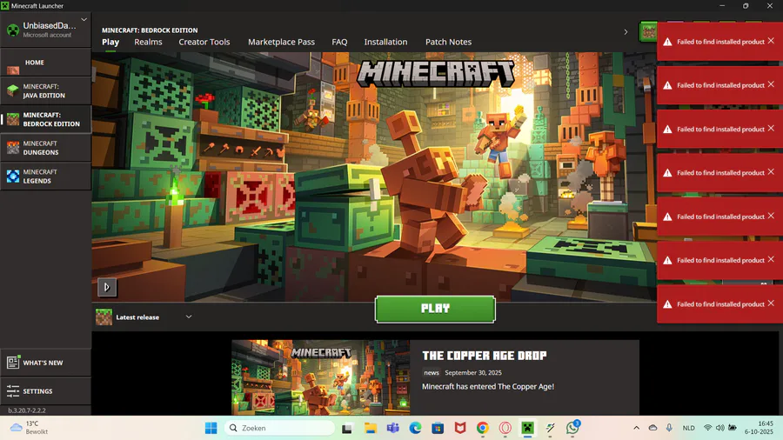Open Wi-Fi network settings in tray
This screenshot has height=440, width=783.
707,428
